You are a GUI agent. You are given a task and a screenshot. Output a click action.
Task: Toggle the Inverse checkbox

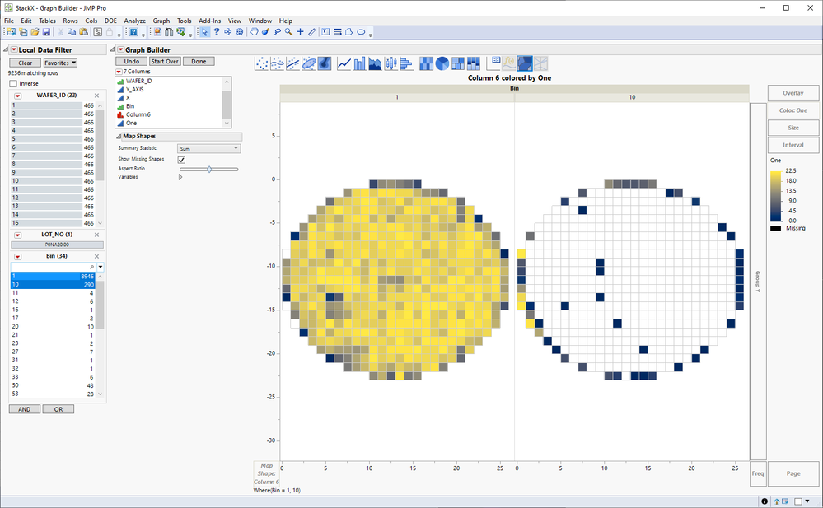pyautogui.click(x=13, y=83)
